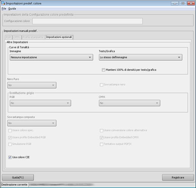The height and width of the screenshot is (188, 196).
Task: Open the File menu
Action: coord(4,9)
